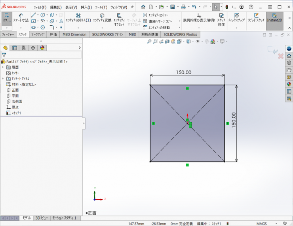Click the filter funnel icon in feature tree
The height and width of the screenshot is (226, 293).
tap(4, 55)
